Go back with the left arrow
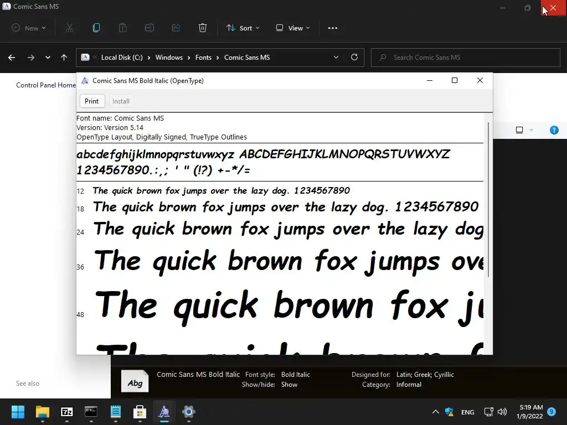Screen dimensions: 567x425 (12, 58)
